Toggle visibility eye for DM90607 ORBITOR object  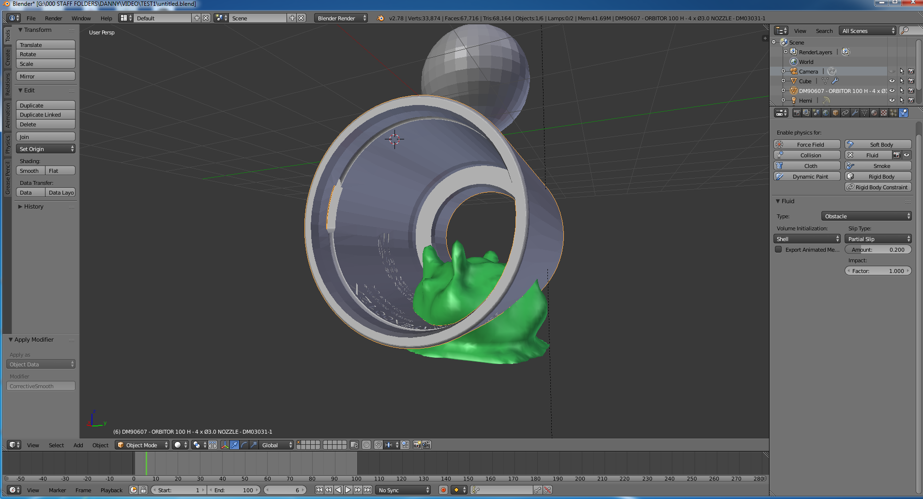point(892,91)
